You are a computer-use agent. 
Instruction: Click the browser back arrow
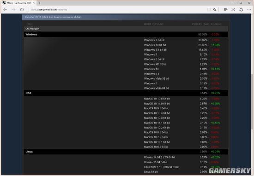pos(5,10)
